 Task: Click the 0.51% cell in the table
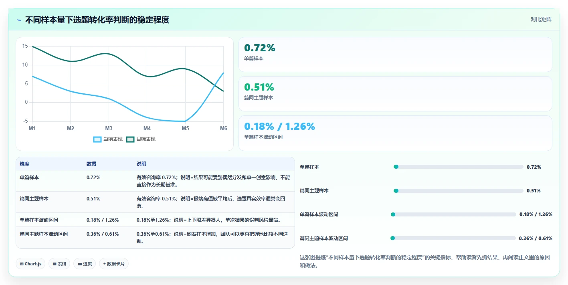[x=93, y=198]
